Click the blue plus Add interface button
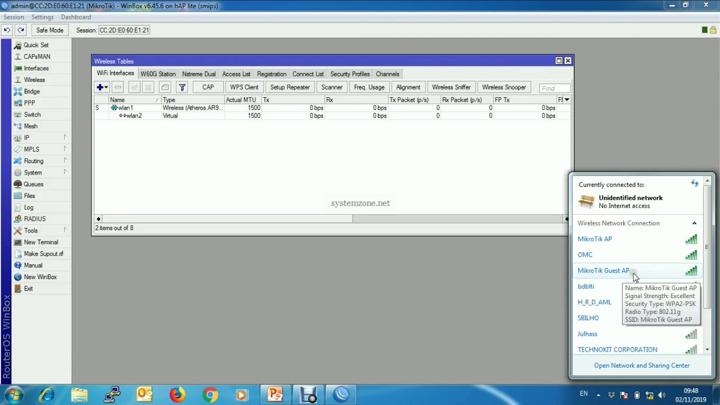 click(x=102, y=87)
